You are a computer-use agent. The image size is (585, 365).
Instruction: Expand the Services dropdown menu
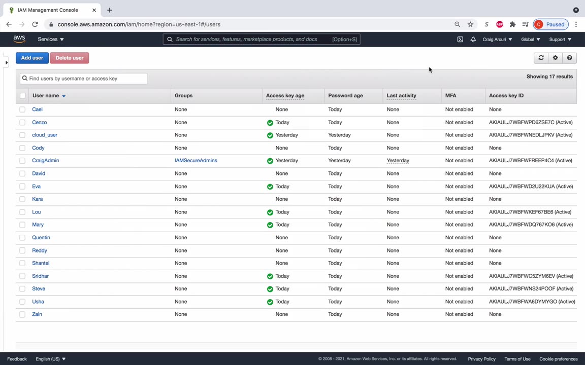tap(51, 39)
